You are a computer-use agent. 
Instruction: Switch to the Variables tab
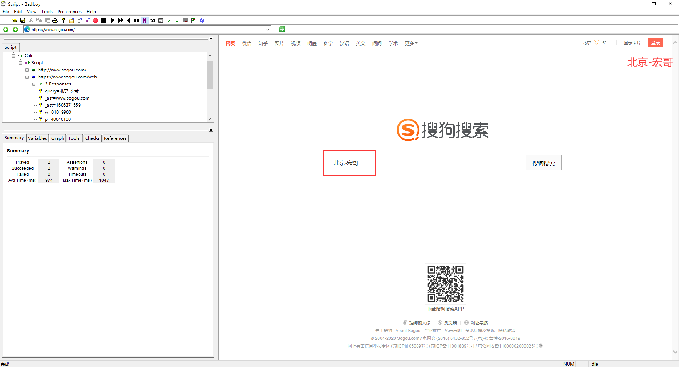pyautogui.click(x=37, y=138)
